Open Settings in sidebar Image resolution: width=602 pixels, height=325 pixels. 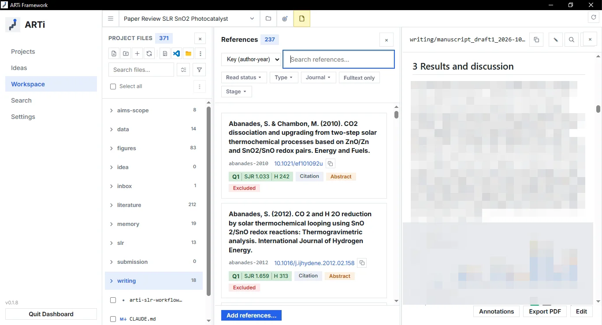[x=51, y=117]
